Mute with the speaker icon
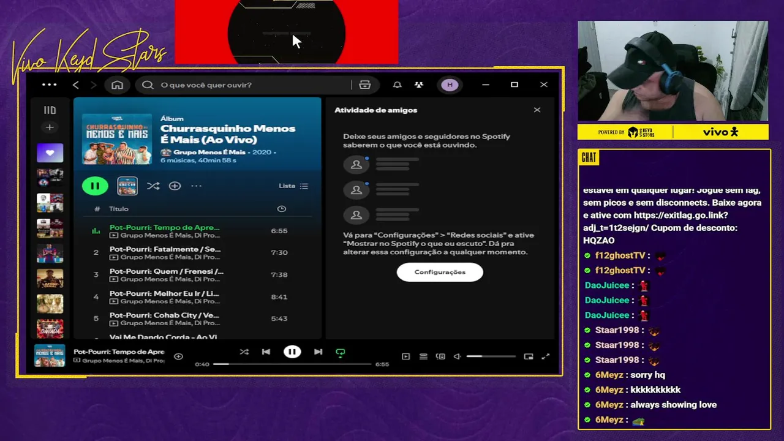 [x=457, y=356]
